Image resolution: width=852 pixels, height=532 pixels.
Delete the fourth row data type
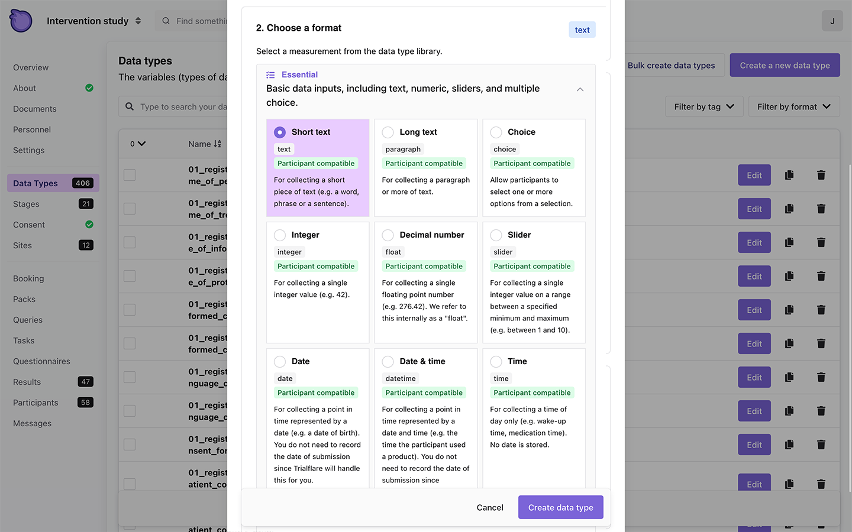[821, 276]
